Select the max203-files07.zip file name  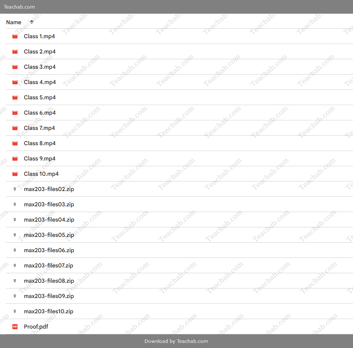tap(48, 266)
